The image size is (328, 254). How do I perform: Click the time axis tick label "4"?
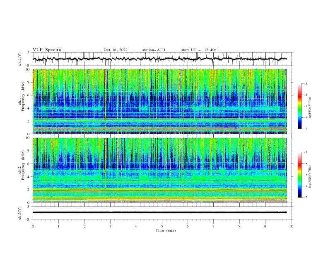point(136,226)
